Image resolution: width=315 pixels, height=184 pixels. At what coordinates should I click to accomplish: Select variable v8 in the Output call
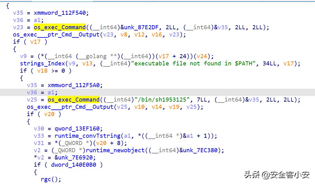[124, 35]
